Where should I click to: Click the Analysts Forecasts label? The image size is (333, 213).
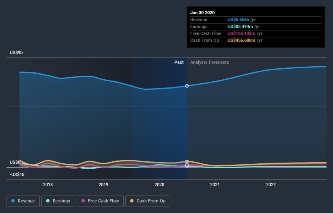click(x=210, y=62)
